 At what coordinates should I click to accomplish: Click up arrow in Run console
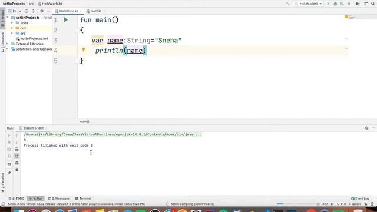click(17, 135)
